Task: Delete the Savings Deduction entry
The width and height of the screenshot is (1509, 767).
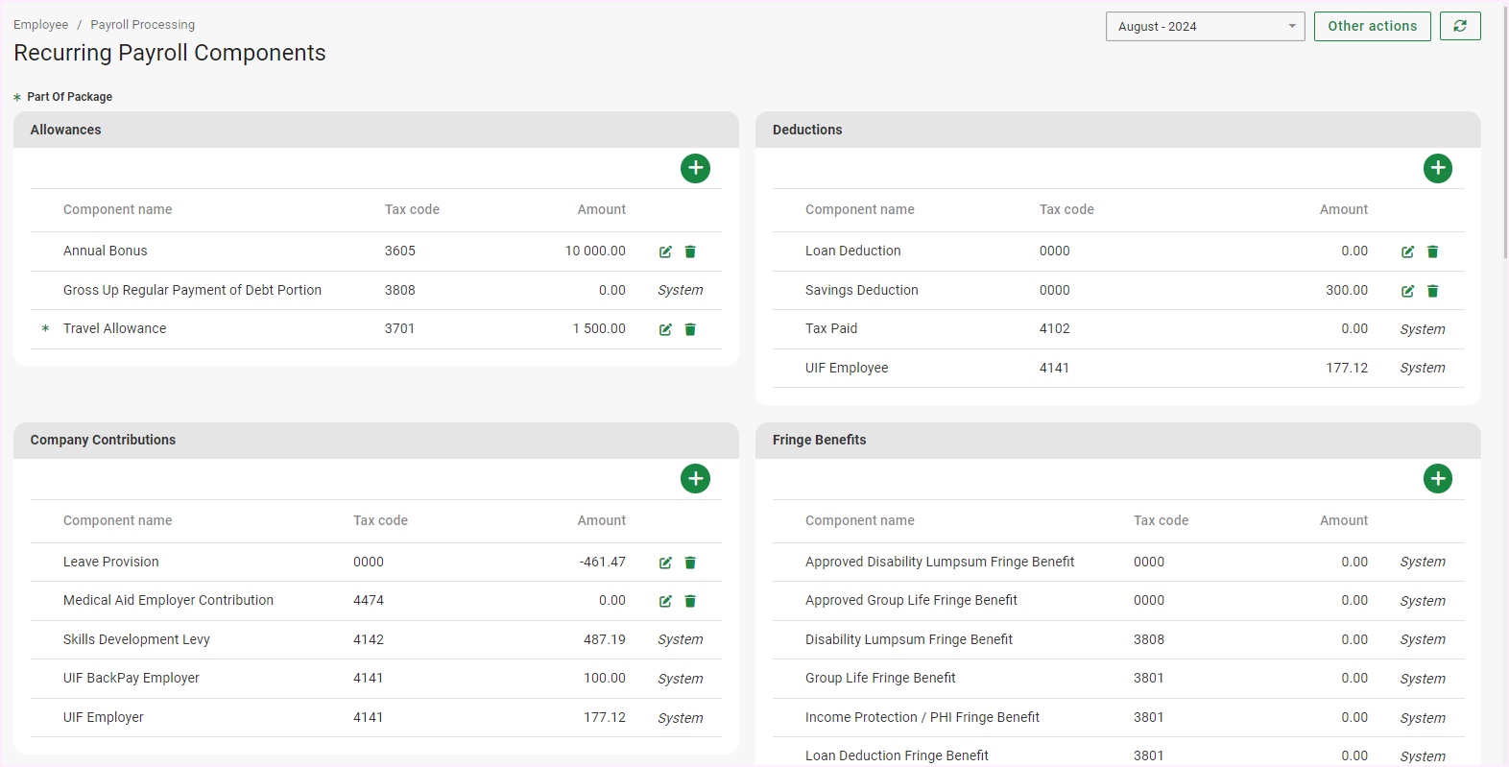Action: [x=1432, y=291]
